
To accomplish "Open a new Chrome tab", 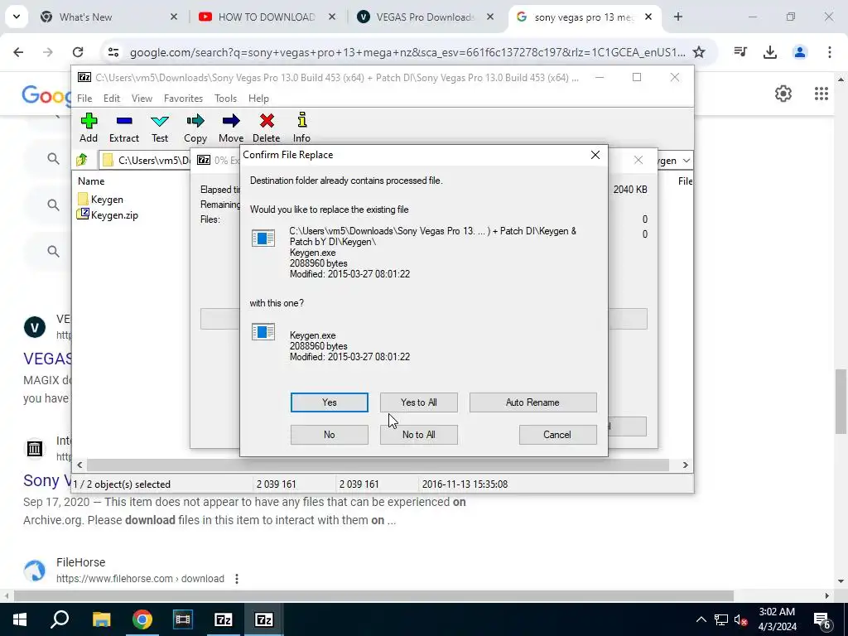I will (x=677, y=17).
